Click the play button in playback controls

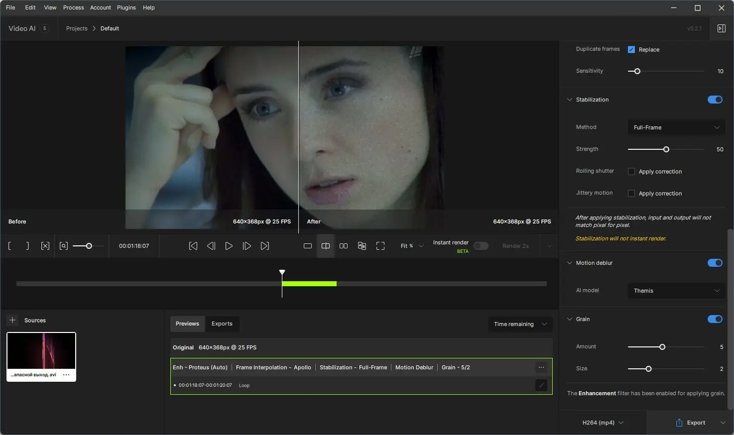[229, 246]
